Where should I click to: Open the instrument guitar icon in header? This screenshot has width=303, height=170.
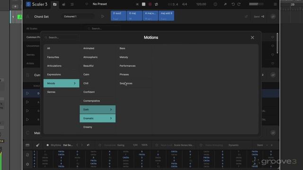click(63, 4)
